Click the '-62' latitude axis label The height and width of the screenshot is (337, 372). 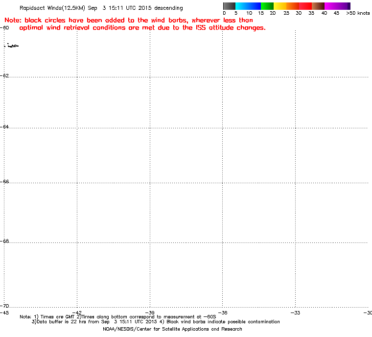5,75
